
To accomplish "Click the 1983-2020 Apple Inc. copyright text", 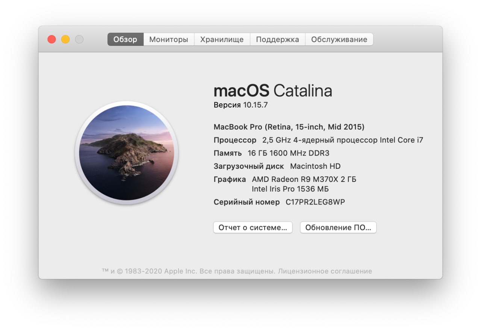I will click(x=161, y=271).
